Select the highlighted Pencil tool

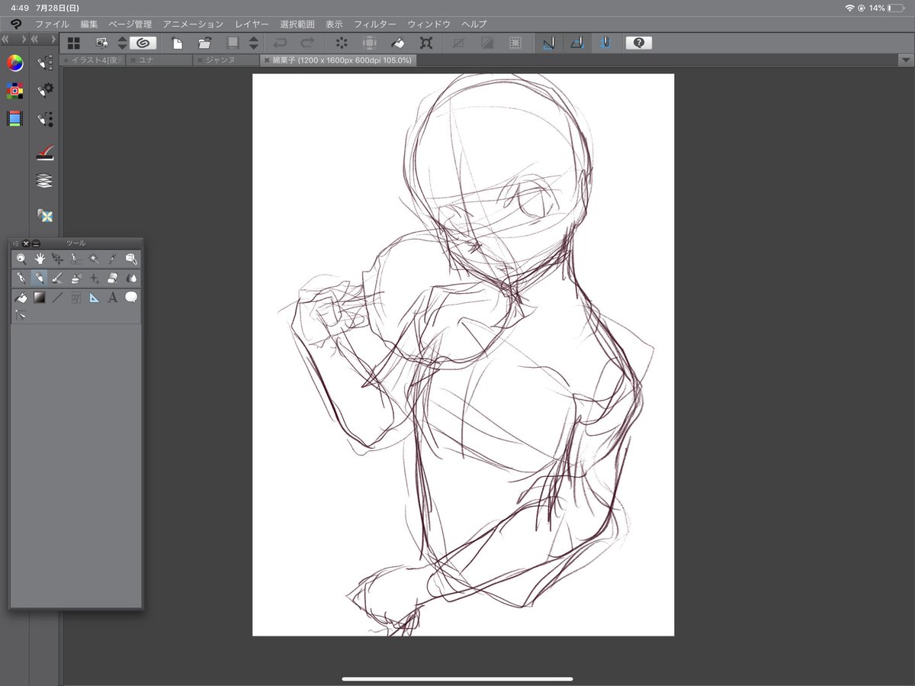[39, 279]
